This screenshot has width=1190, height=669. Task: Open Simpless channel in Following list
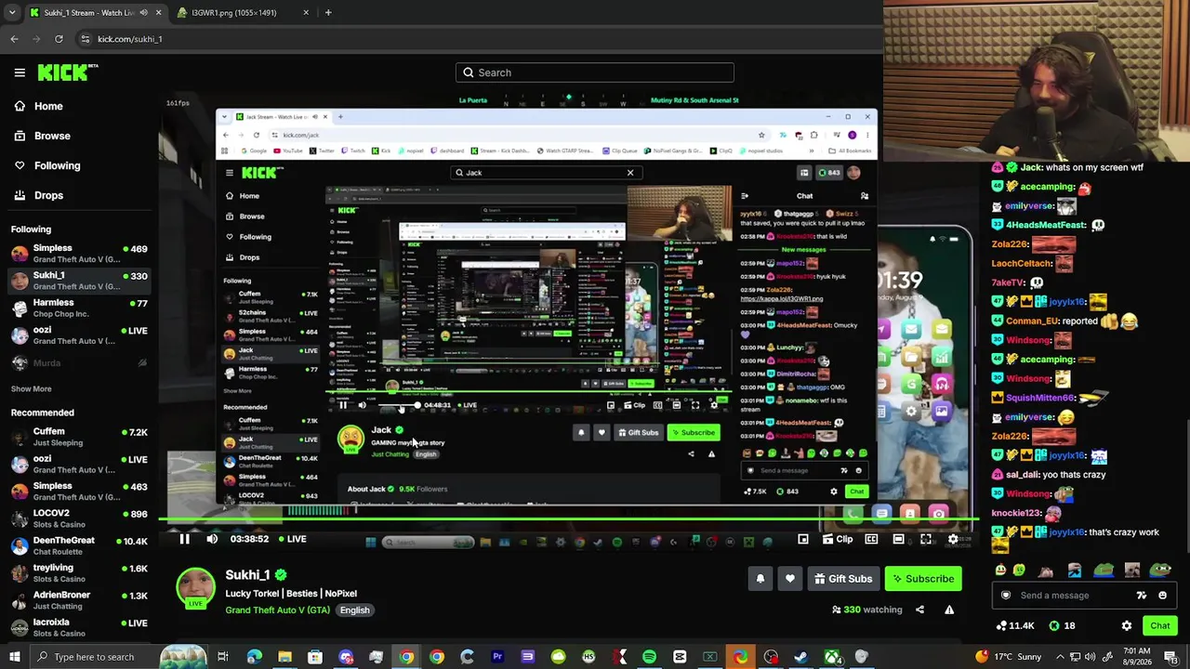pyautogui.click(x=79, y=254)
